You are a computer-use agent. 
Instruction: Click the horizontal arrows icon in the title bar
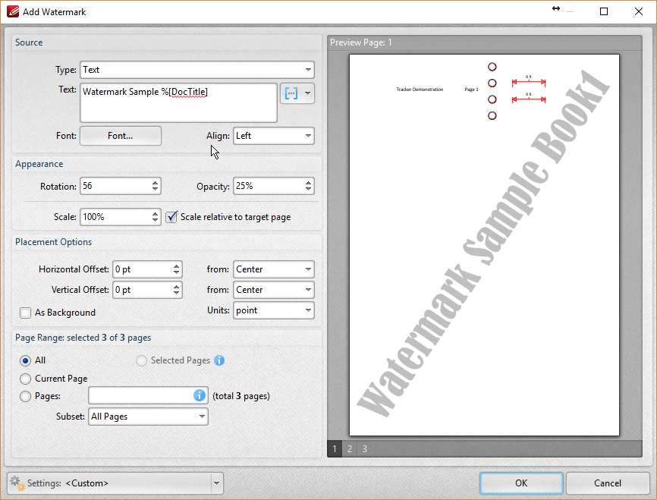click(555, 11)
